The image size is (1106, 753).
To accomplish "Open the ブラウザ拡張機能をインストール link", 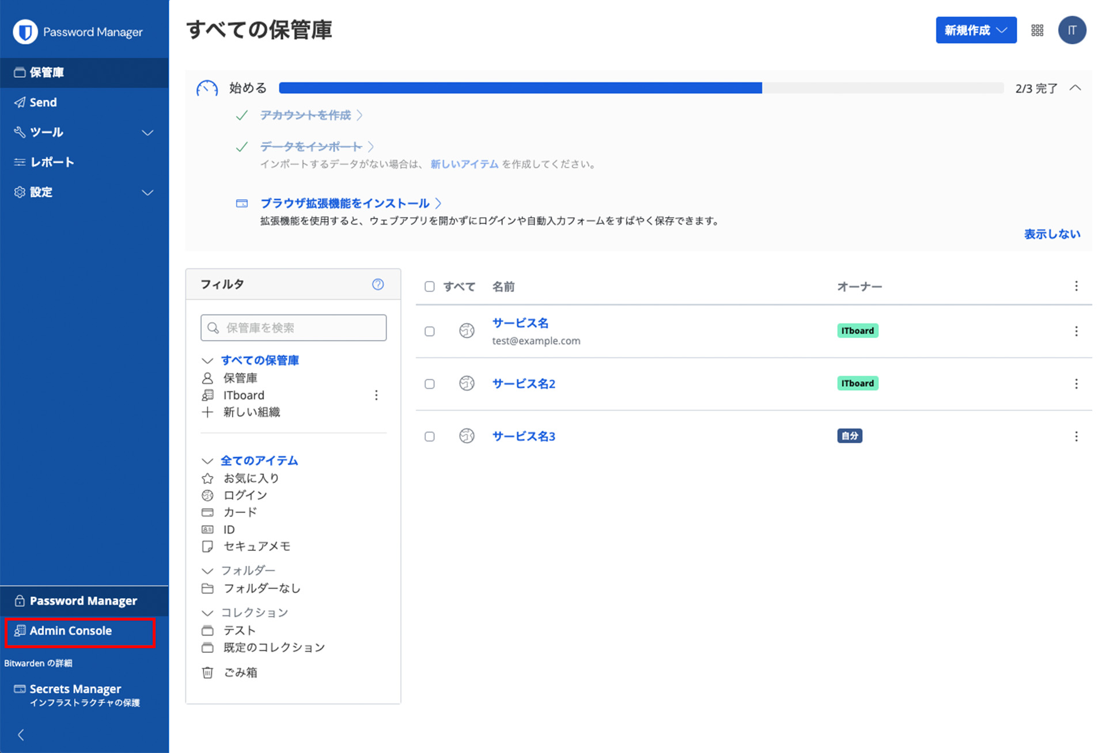I will 345,203.
